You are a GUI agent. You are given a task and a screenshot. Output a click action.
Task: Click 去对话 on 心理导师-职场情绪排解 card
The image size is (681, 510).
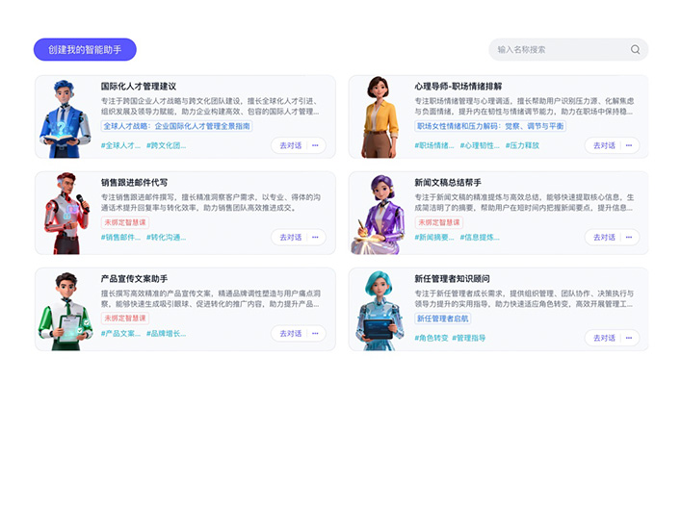pos(604,145)
